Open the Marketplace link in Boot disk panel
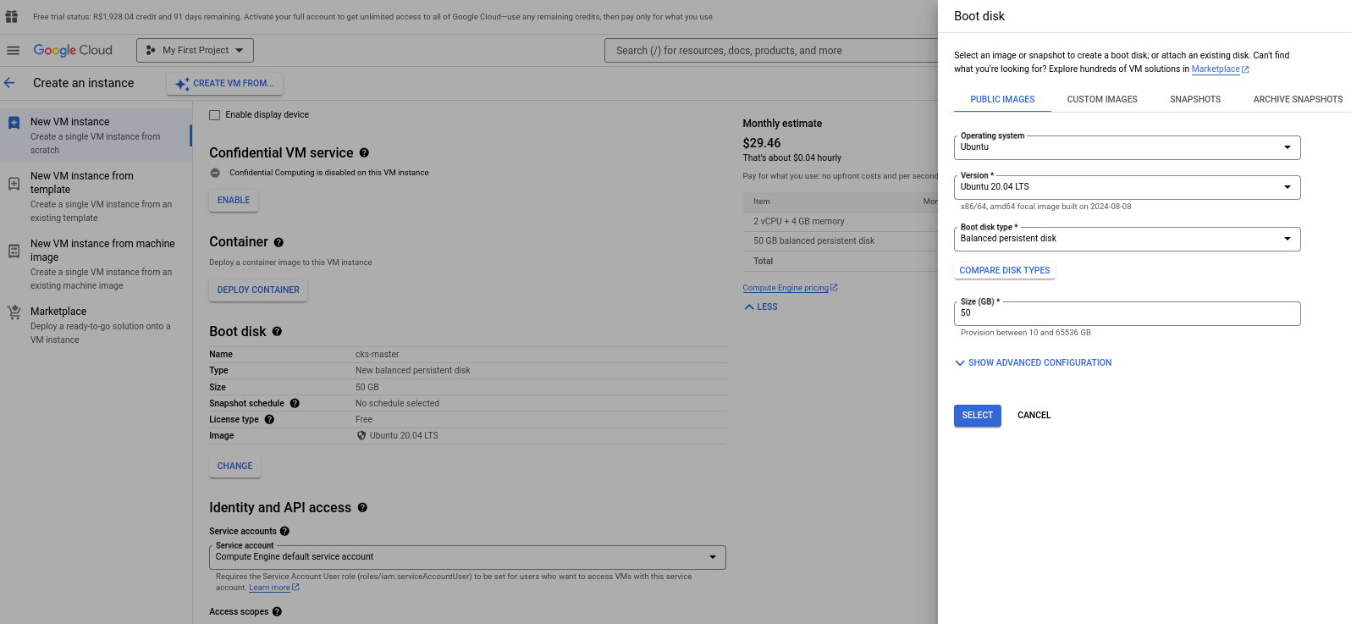1351x624 pixels. pos(1215,69)
